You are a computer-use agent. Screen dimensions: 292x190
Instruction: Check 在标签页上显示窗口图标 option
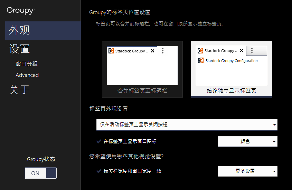click(126, 141)
